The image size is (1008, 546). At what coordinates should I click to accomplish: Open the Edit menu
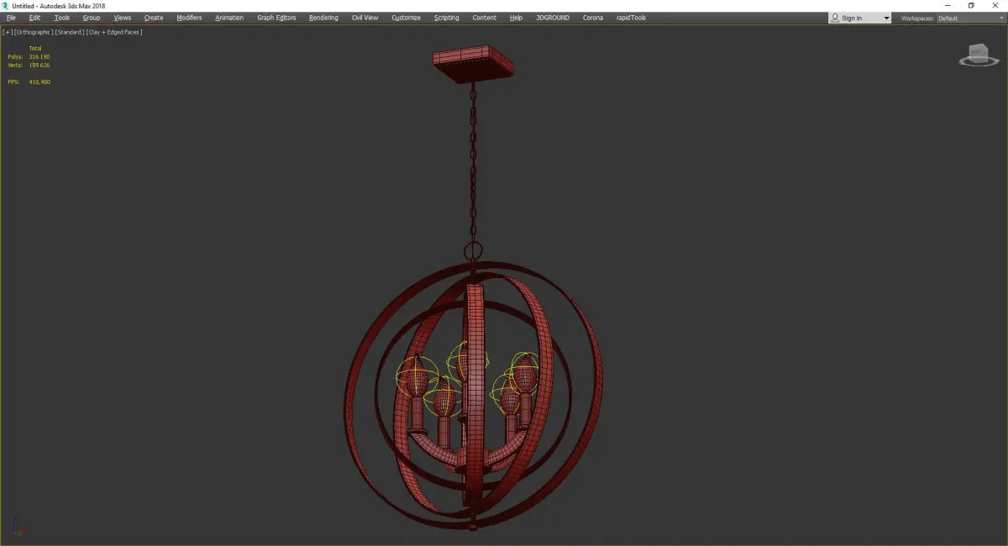pyautogui.click(x=34, y=18)
